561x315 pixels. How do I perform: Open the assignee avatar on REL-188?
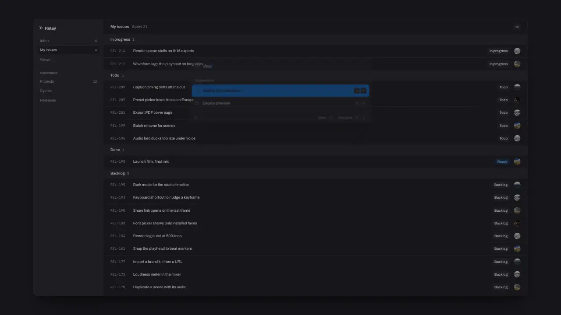pos(517,223)
